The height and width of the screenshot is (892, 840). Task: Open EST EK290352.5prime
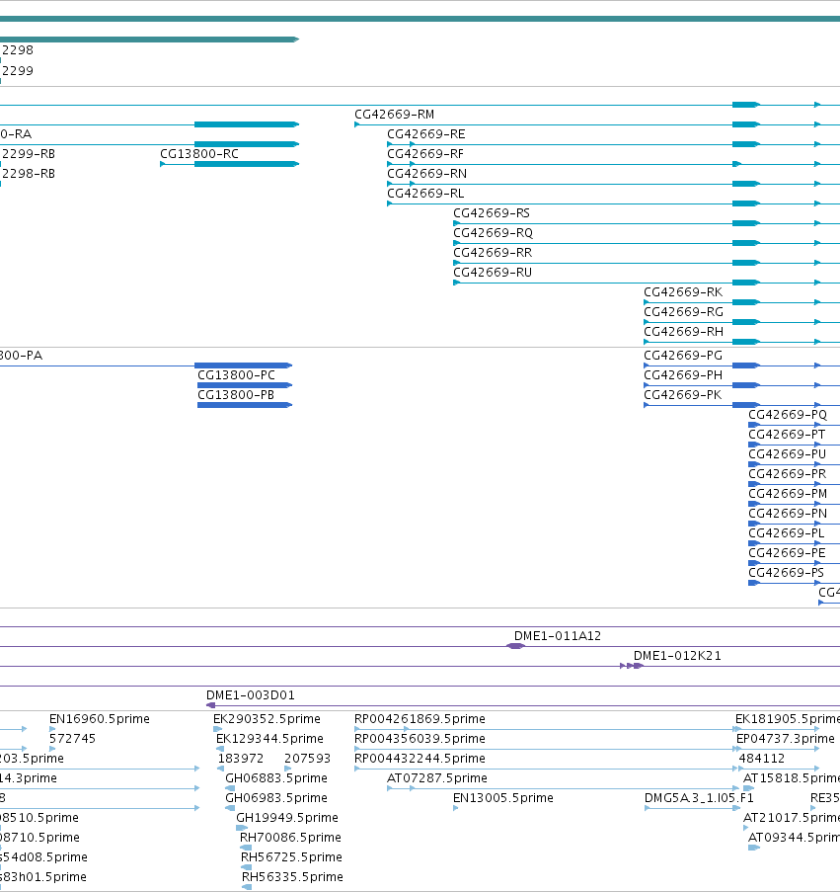click(267, 719)
